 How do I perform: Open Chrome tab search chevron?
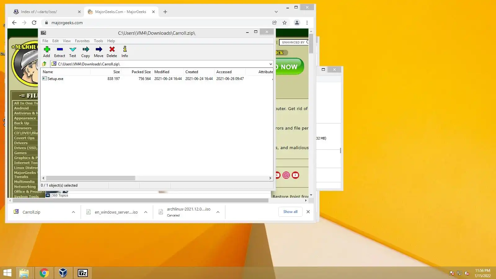tap(276, 12)
